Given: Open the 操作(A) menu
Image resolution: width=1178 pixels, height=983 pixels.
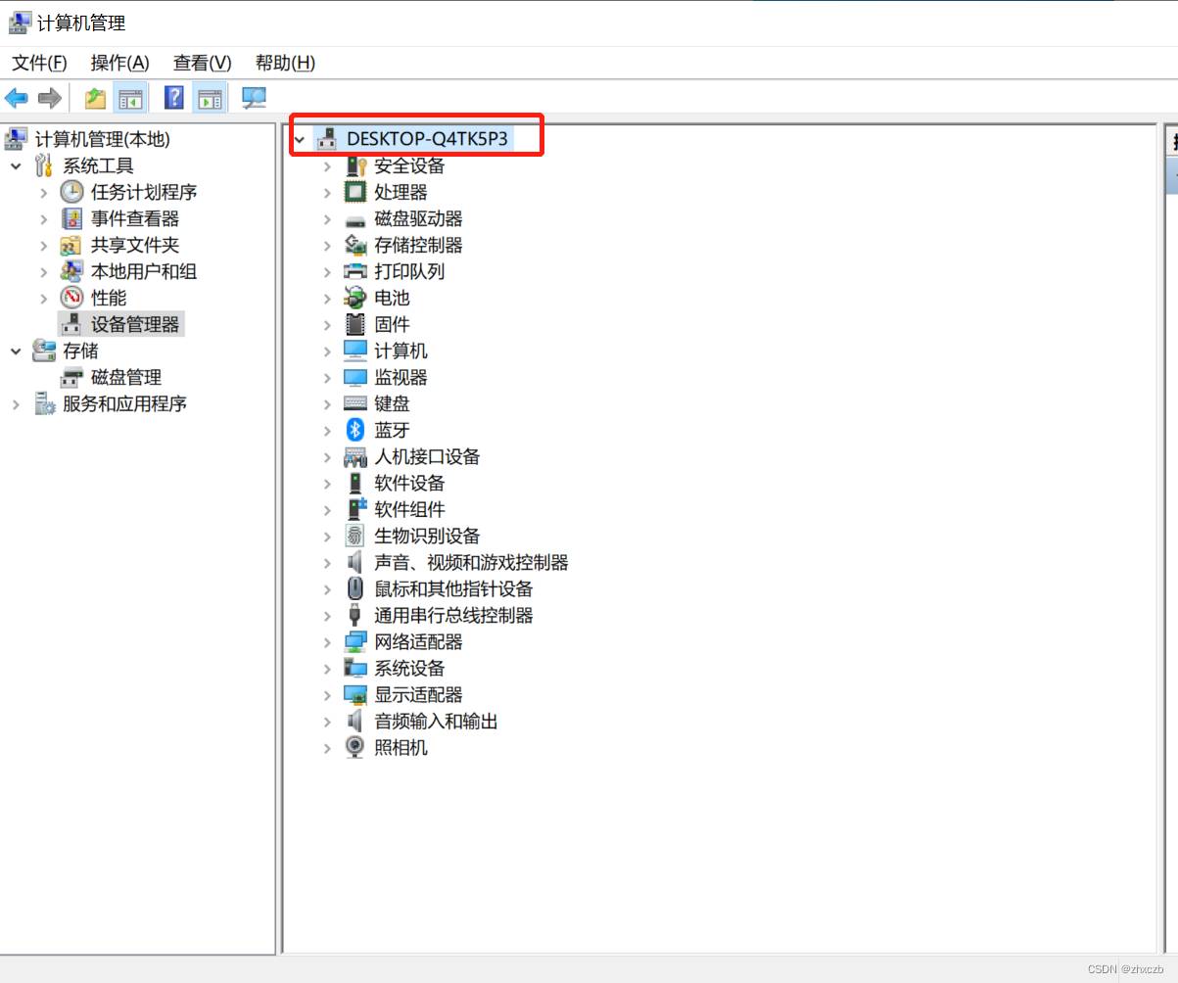Looking at the screenshot, I should 119,63.
